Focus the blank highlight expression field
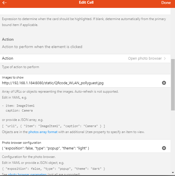Viewport: 175px width, 176px height. [85, 11]
